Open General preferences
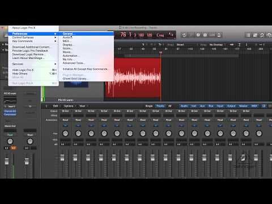Image resolution: width=272 pixels, height=204 pixels. tap(86, 33)
